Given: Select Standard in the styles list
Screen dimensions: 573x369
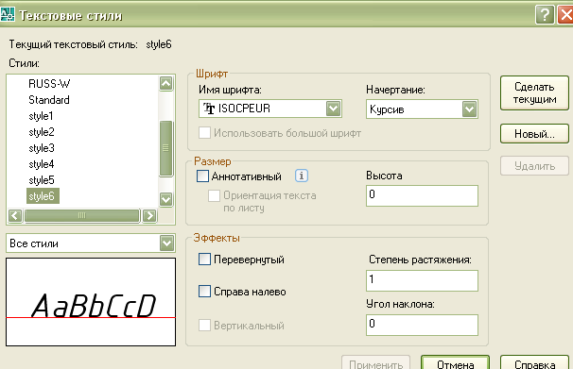Looking at the screenshot, I should pos(49,100).
